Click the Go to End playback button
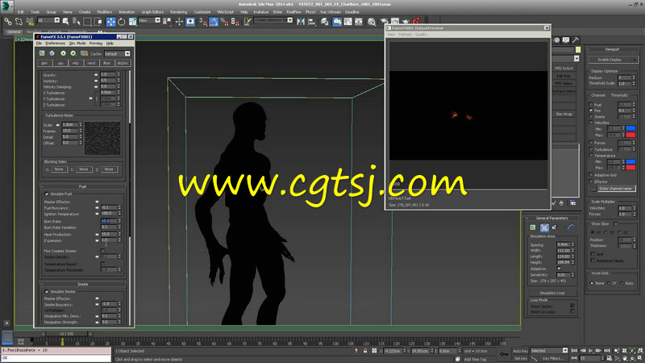 (607, 351)
